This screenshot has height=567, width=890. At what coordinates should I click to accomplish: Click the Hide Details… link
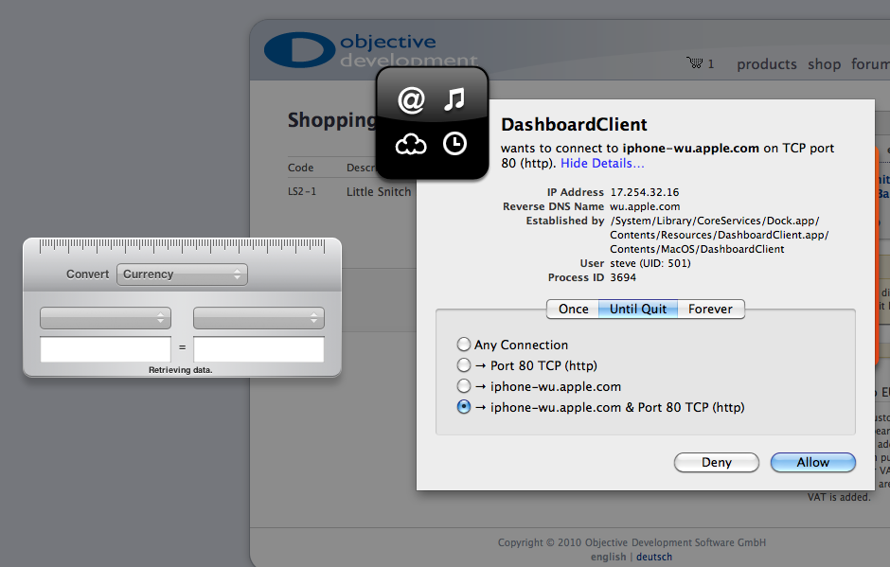(602, 164)
